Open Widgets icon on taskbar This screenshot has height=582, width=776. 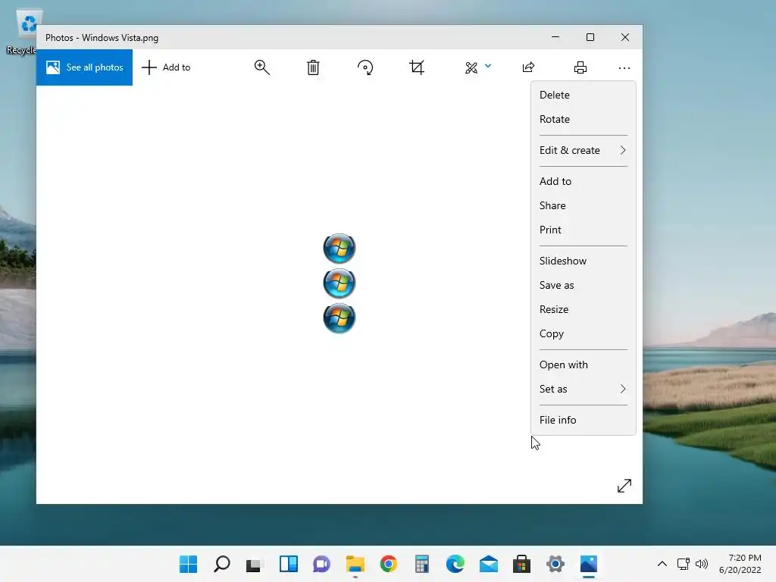289,564
